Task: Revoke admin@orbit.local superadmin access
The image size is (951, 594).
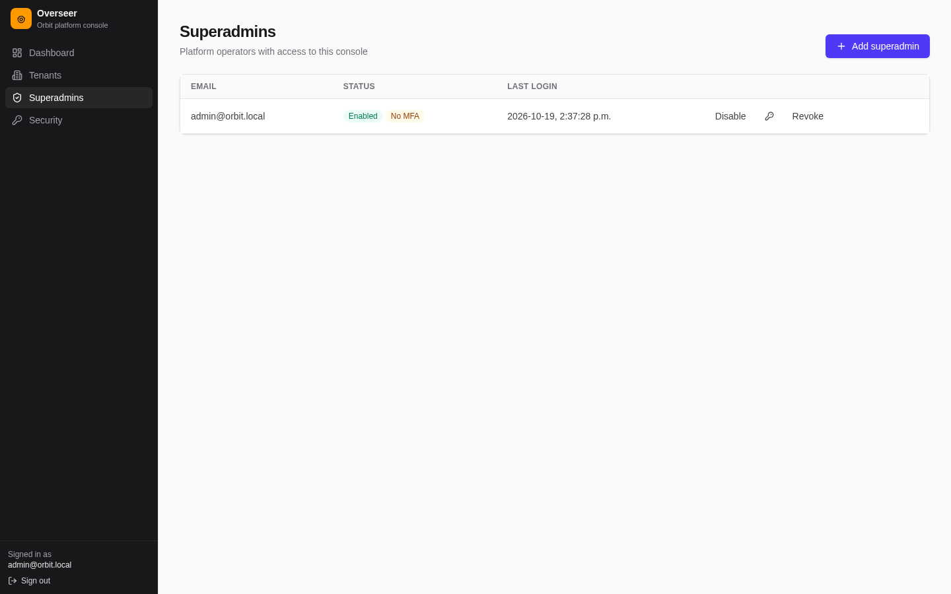Action: pyautogui.click(x=808, y=116)
